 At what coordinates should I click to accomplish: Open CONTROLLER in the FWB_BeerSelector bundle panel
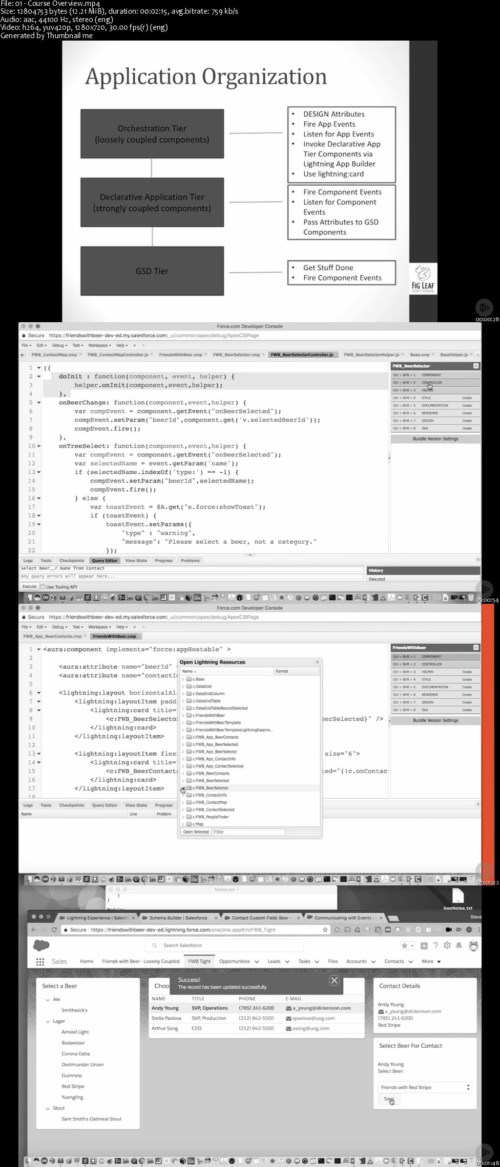click(436, 382)
